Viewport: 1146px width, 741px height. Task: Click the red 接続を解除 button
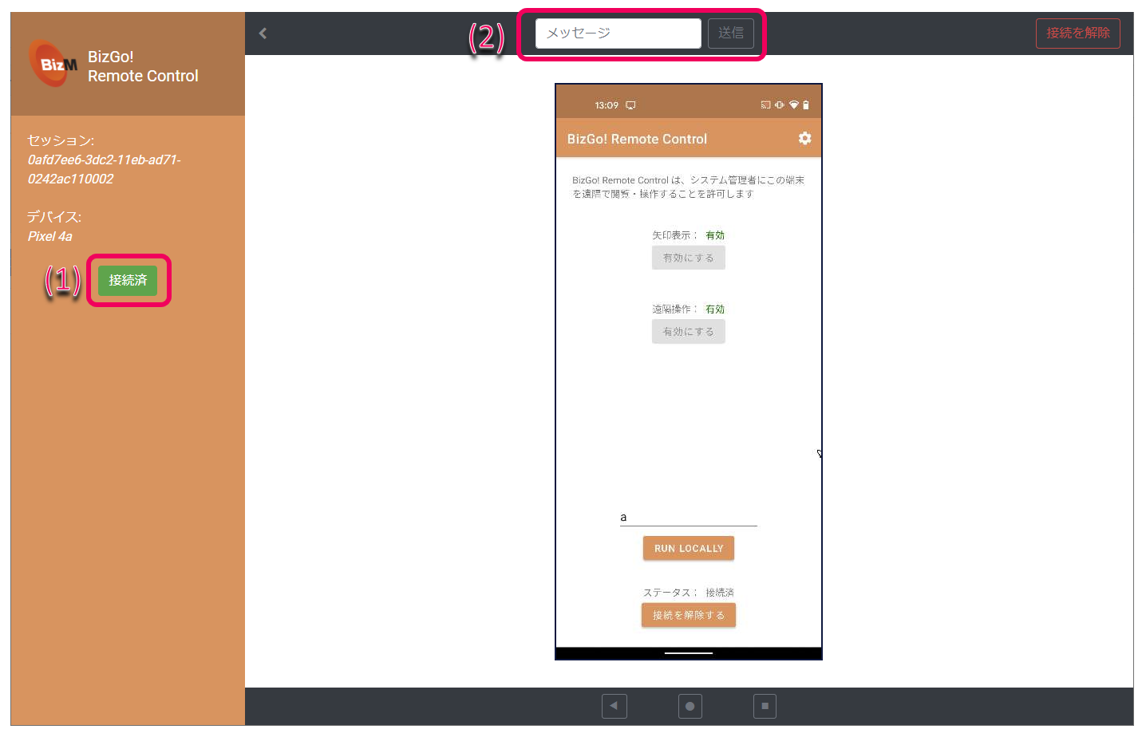1077,34
